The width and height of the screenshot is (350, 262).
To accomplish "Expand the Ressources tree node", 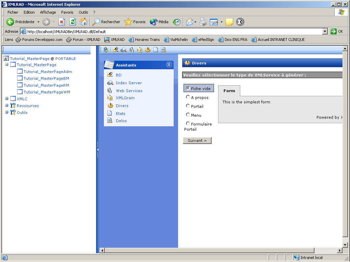I will tap(7, 105).
